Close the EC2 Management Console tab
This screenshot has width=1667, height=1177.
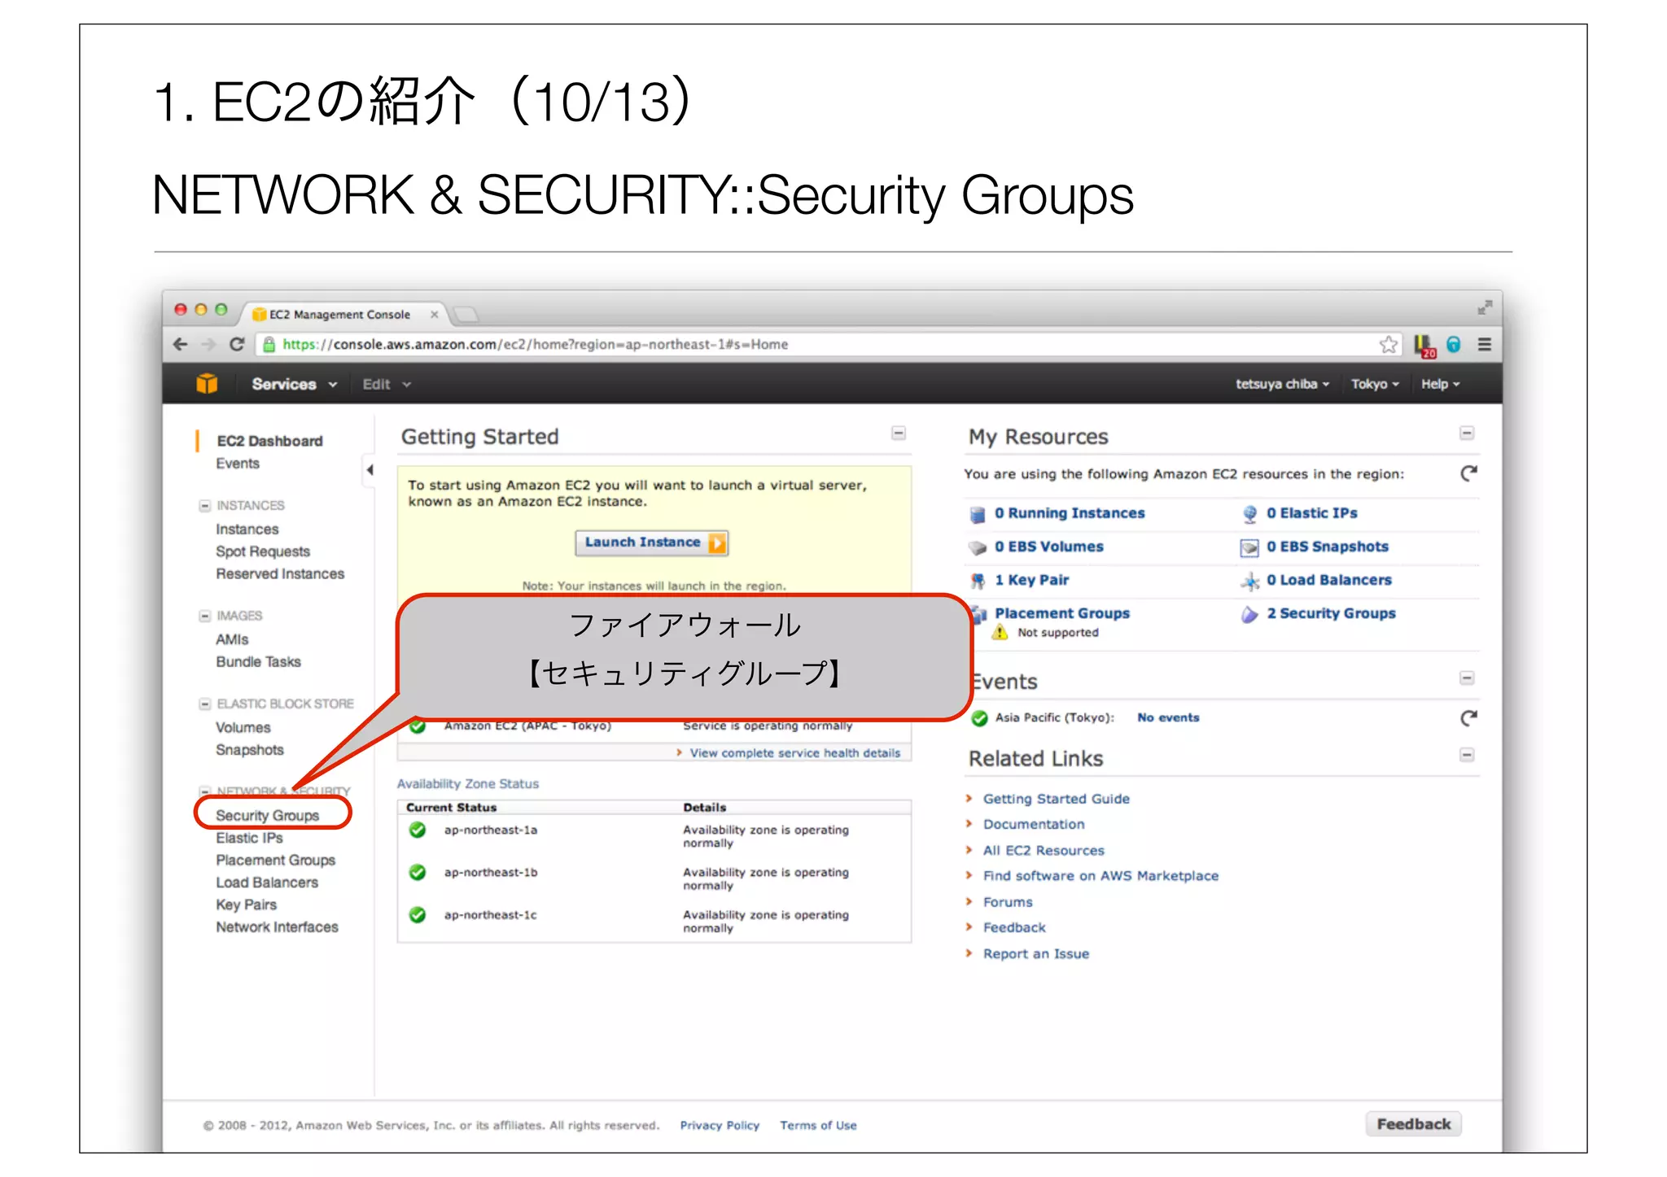click(434, 315)
